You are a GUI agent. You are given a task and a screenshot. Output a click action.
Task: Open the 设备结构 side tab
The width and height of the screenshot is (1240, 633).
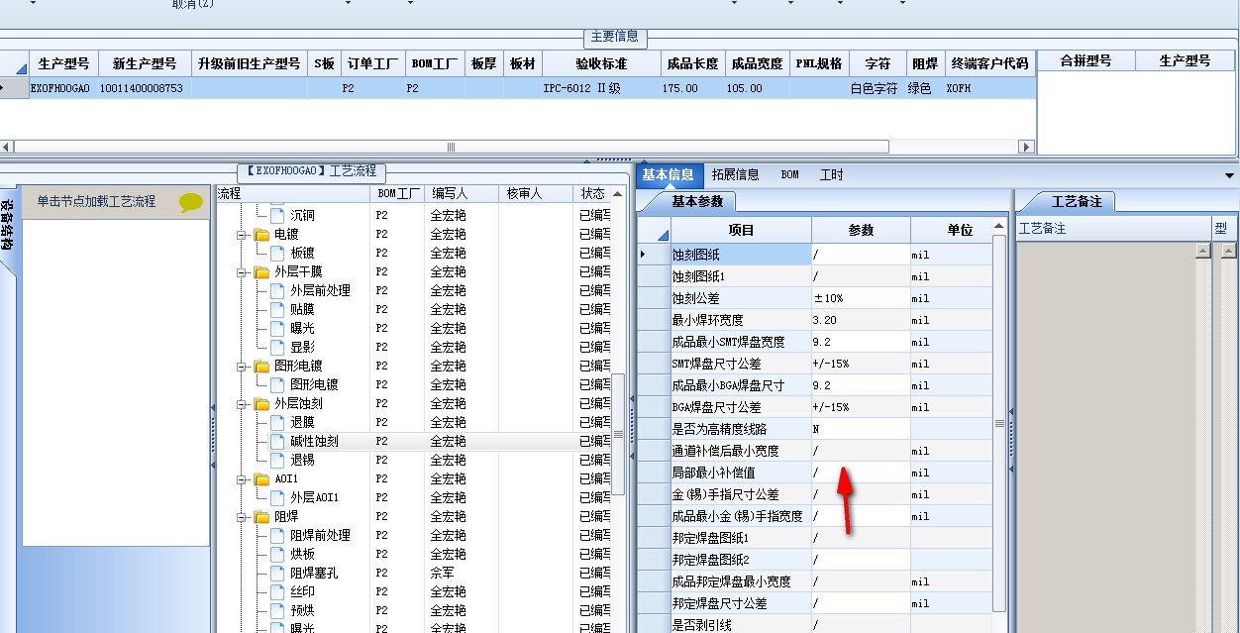(x=8, y=225)
